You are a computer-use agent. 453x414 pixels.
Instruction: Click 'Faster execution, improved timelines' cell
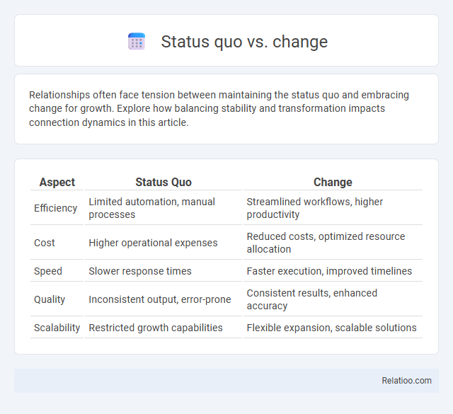(x=333, y=271)
